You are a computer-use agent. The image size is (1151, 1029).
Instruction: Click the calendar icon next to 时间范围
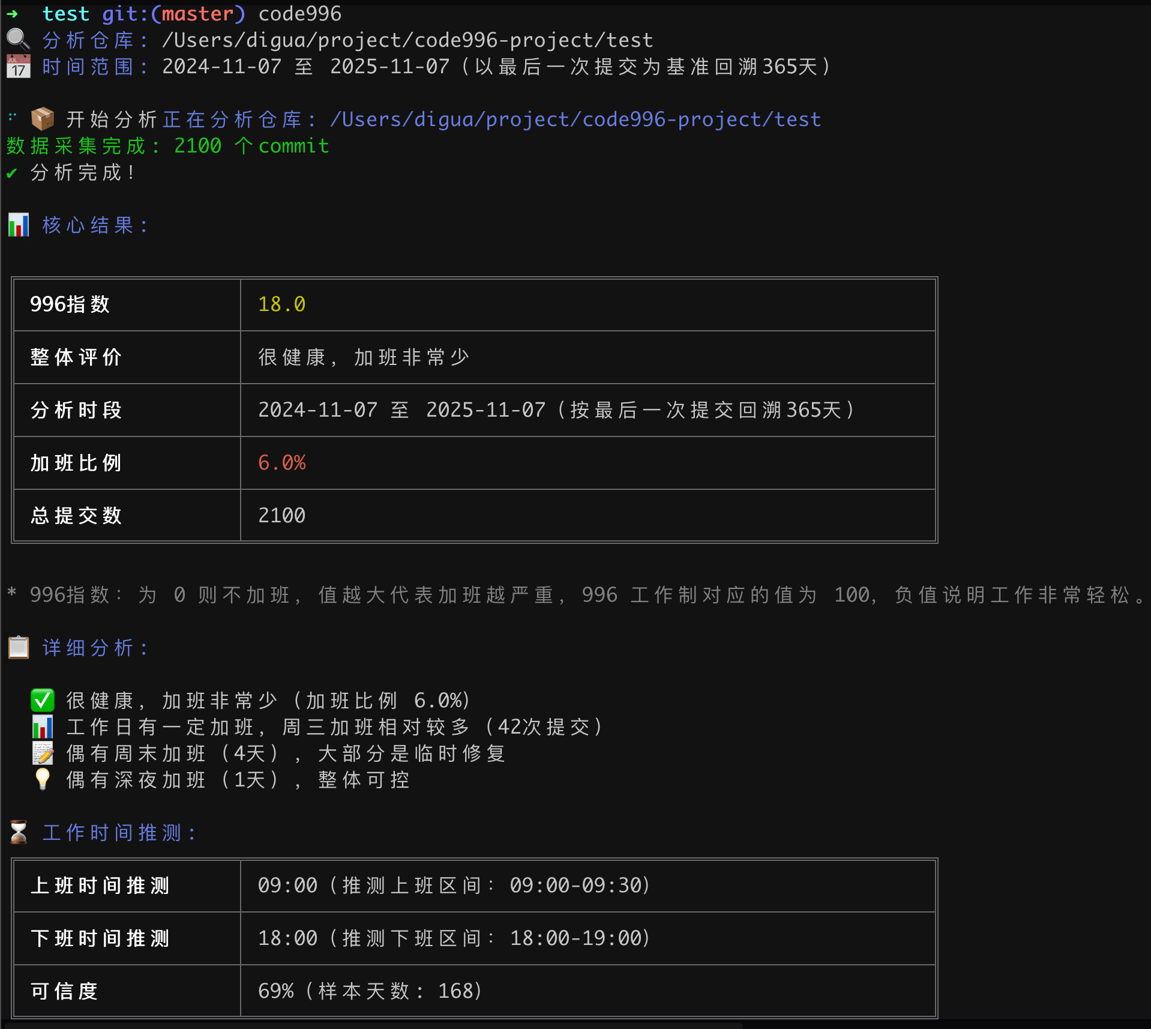[x=18, y=66]
